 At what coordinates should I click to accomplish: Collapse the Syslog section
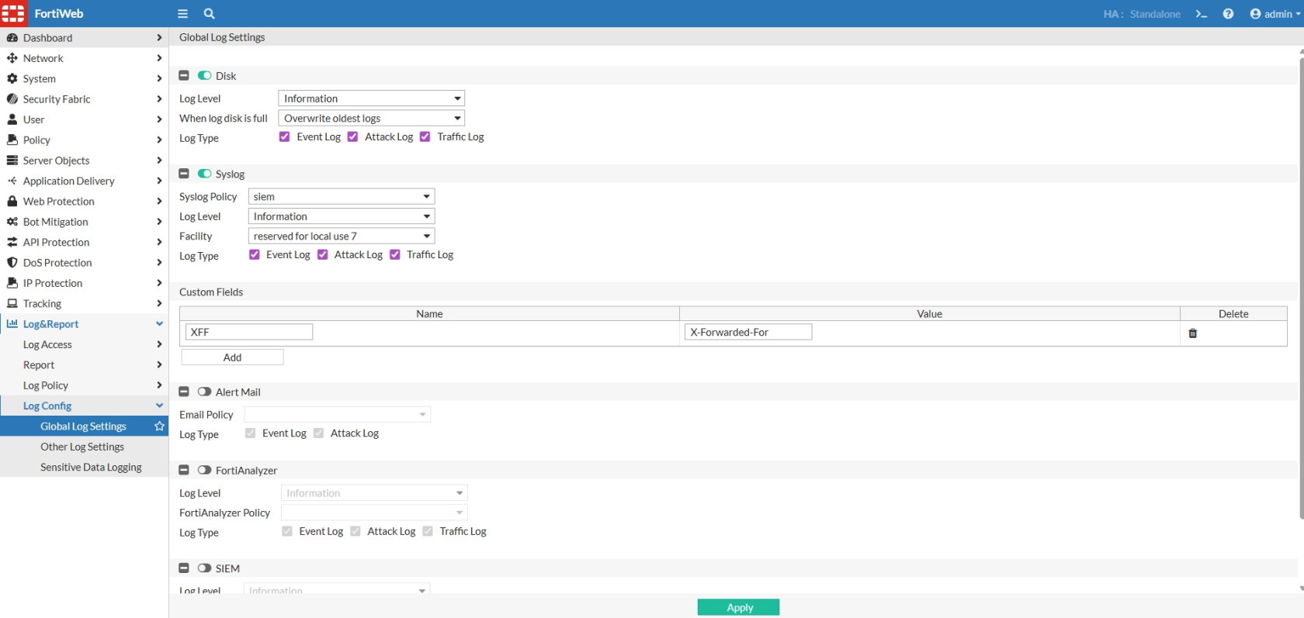click(x=184, y=174)
